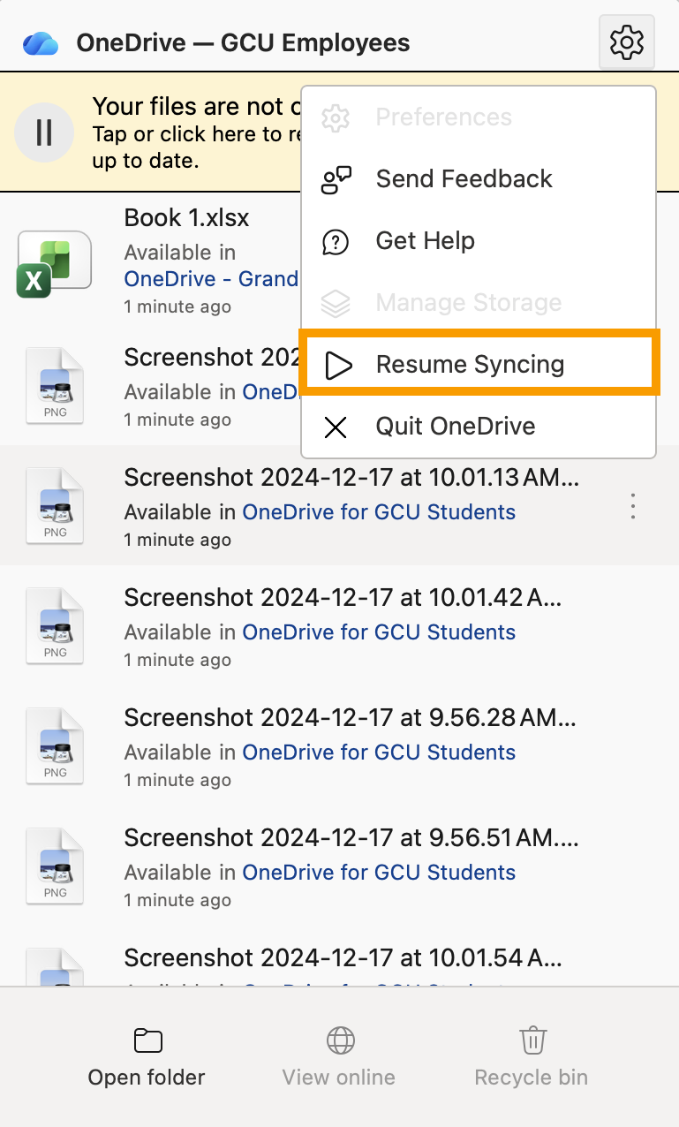Open more options for Screenshot 10.01.13 file
Viewport: 679px width, 1127px height.
tap(632, 506)
